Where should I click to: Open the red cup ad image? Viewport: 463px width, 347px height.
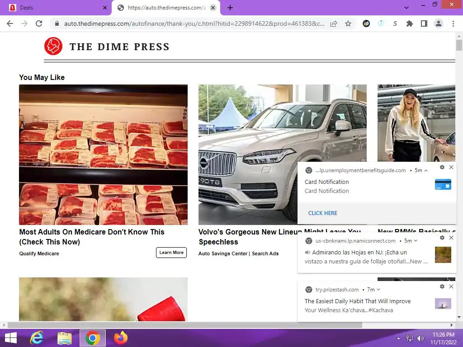point(104,299)
